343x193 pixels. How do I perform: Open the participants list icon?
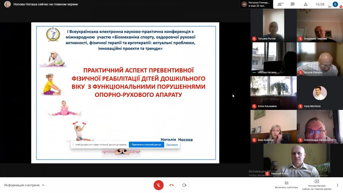[x=280, y=4]
